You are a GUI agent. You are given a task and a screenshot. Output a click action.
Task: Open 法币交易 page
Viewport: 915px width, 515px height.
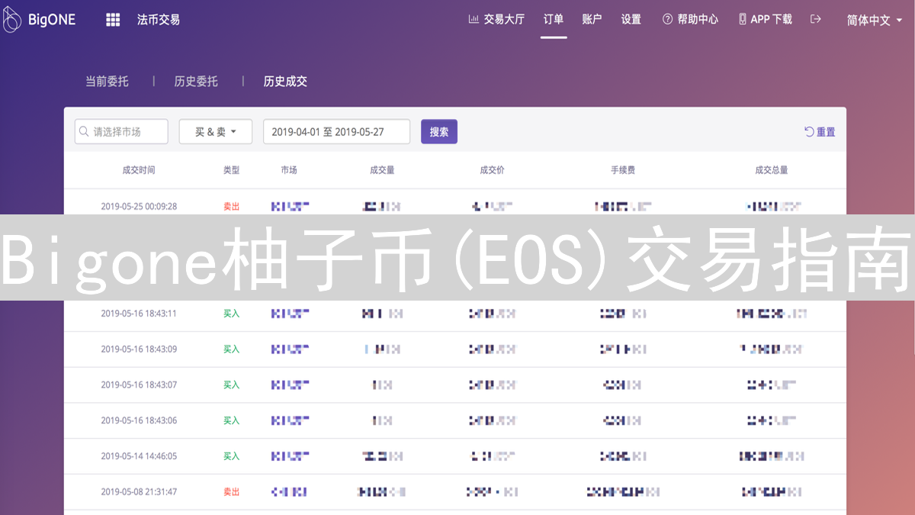tap(159, 20)
